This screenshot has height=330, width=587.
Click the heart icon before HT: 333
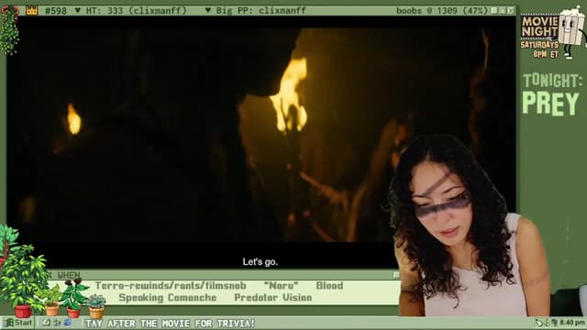click(77, 10)
